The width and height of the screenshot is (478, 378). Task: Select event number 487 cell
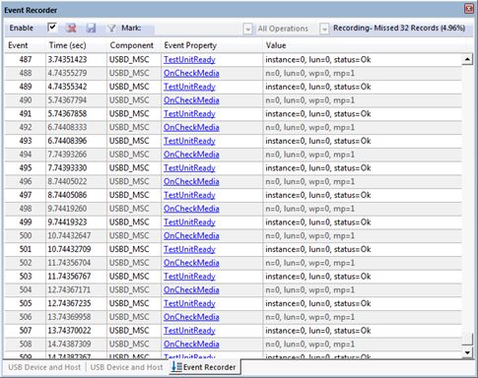26,60
